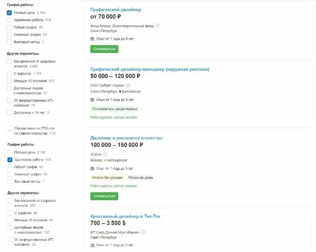Uncheck the checked Удаленная работа checkbox
Image resolution: width=316 pixels, height=252 pixels.
pos(10,160)
